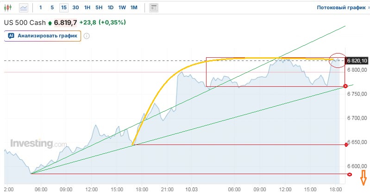Screen dimensions: 370x193
Task: Choose the 30 minute interval
Action: 75,8
